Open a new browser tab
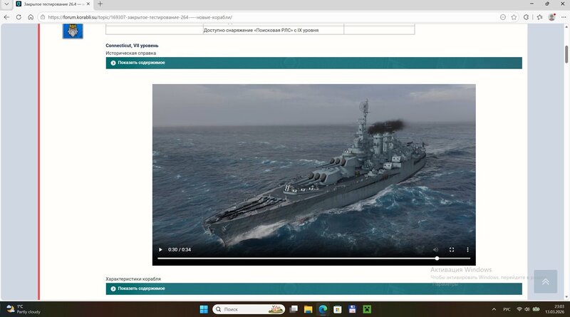This screenshot has height=317, width=570. coord(100,4)
